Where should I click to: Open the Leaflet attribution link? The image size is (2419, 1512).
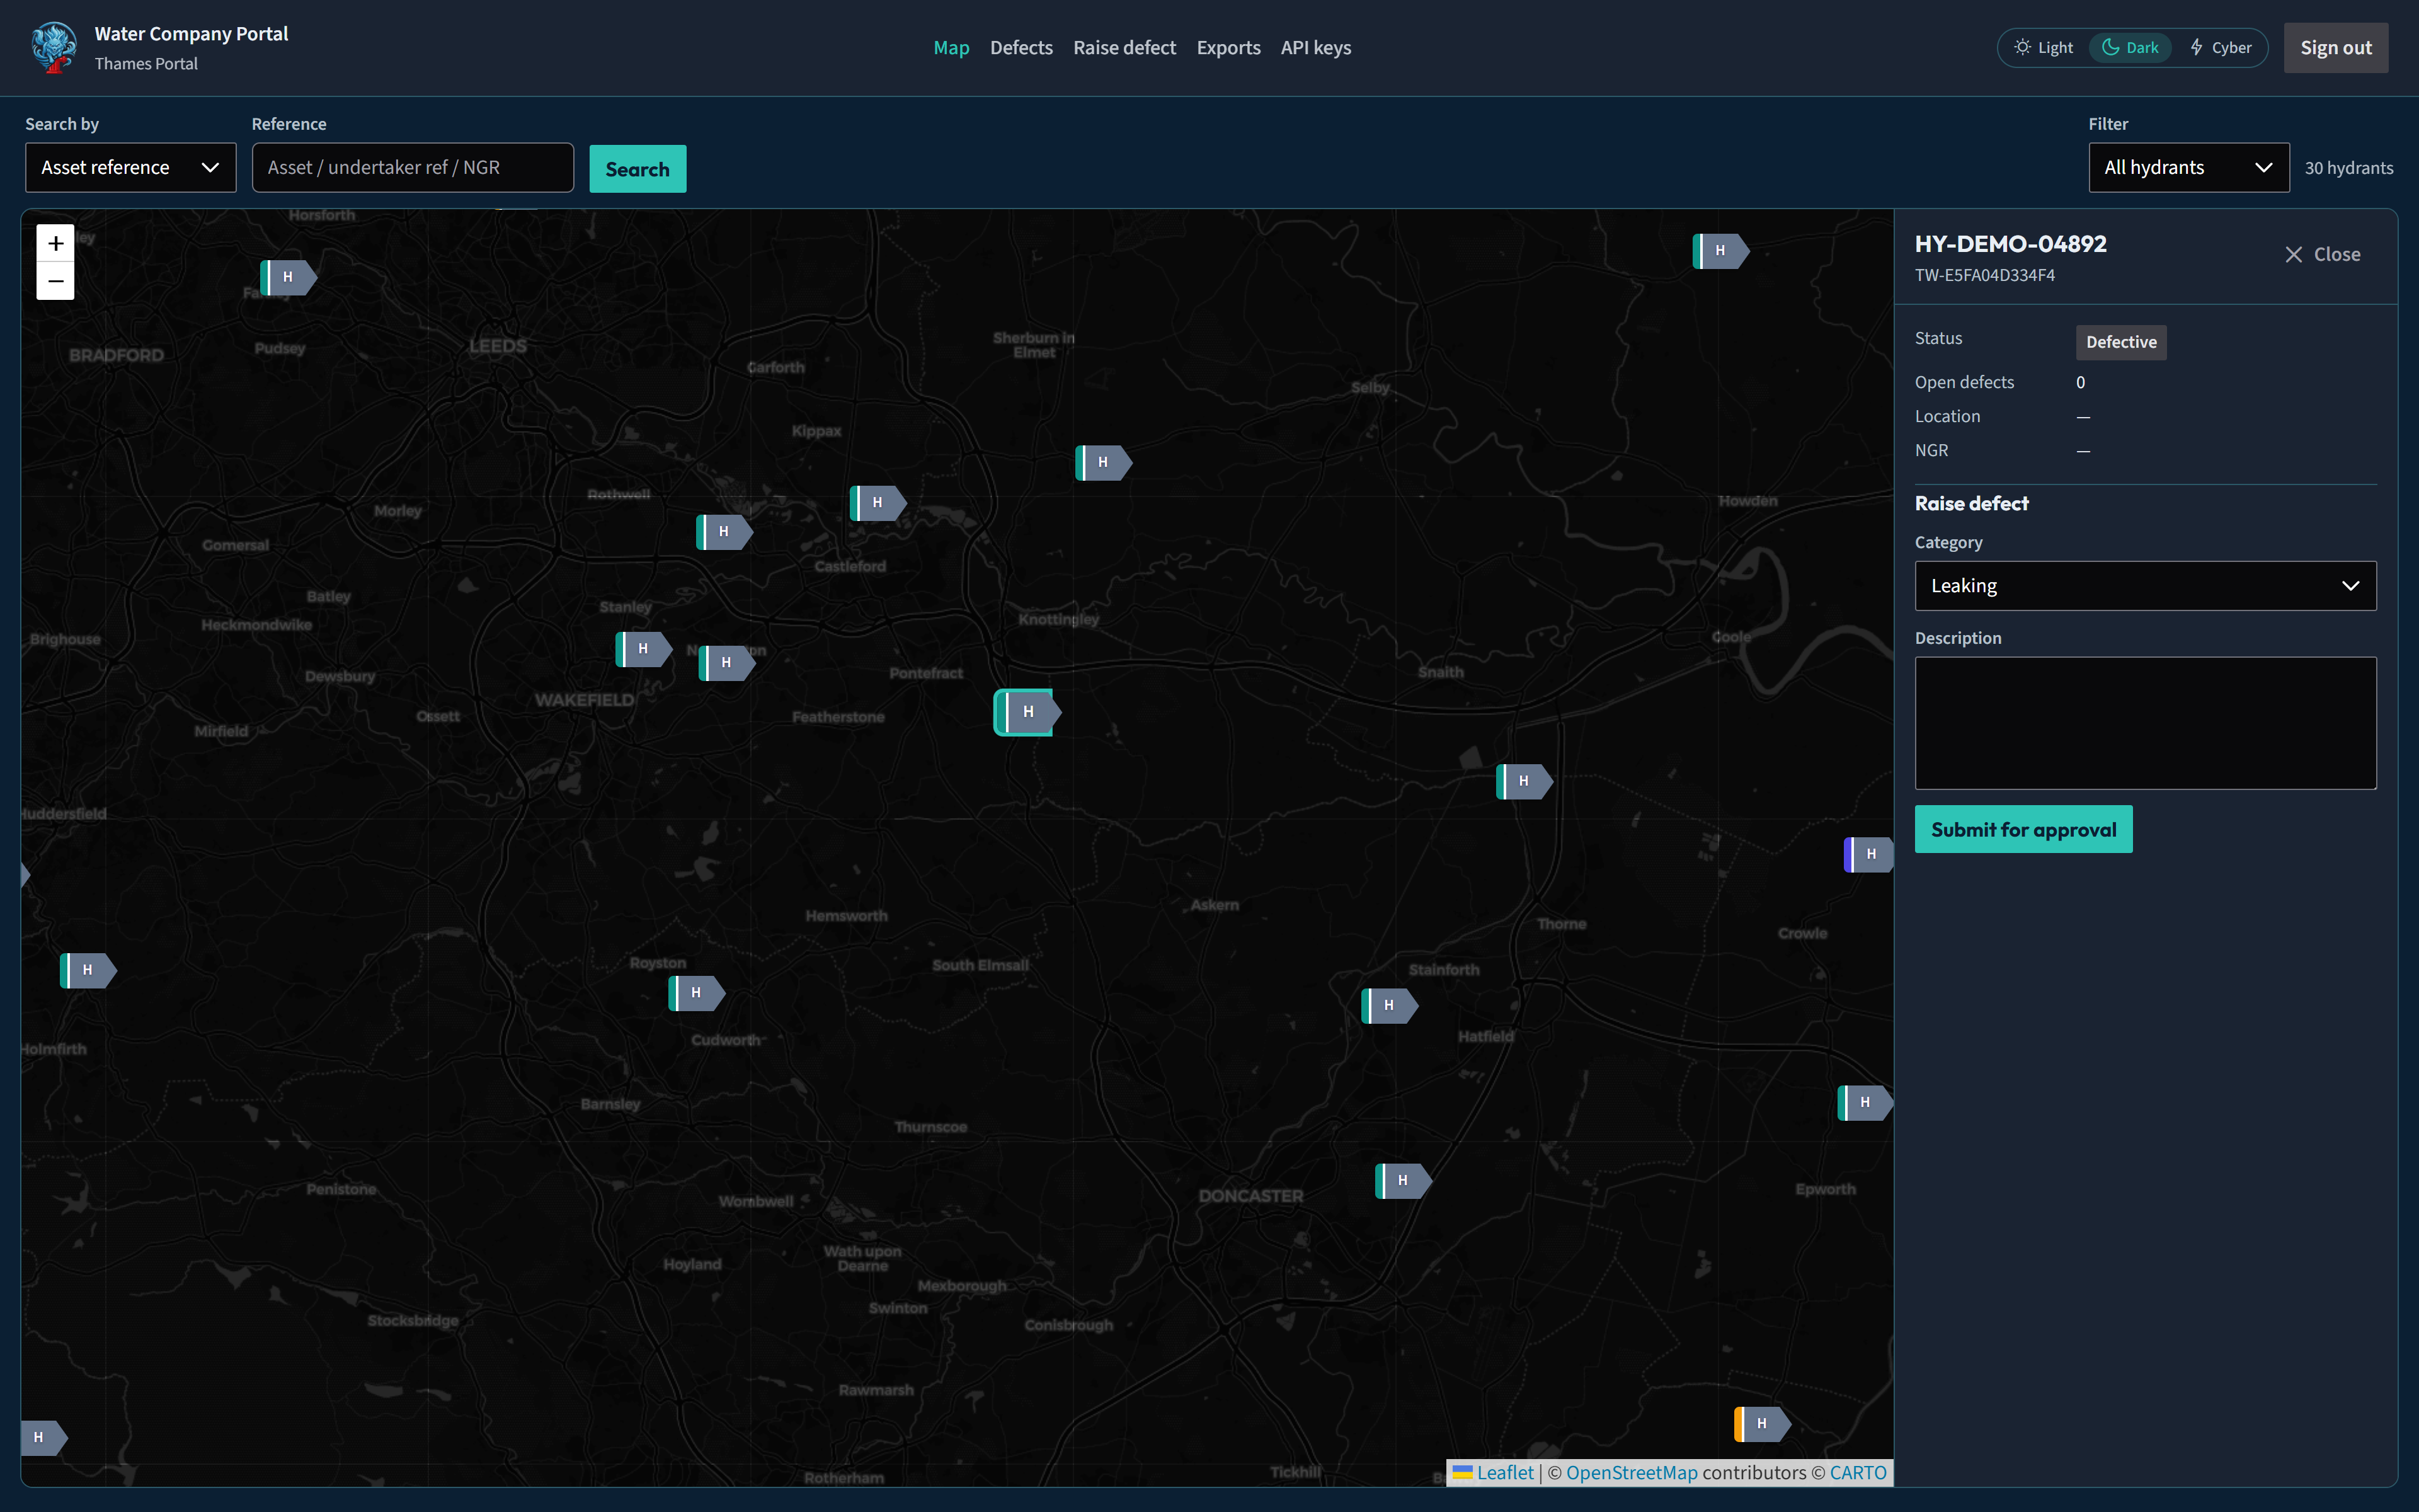[x=1492, y=1472]
